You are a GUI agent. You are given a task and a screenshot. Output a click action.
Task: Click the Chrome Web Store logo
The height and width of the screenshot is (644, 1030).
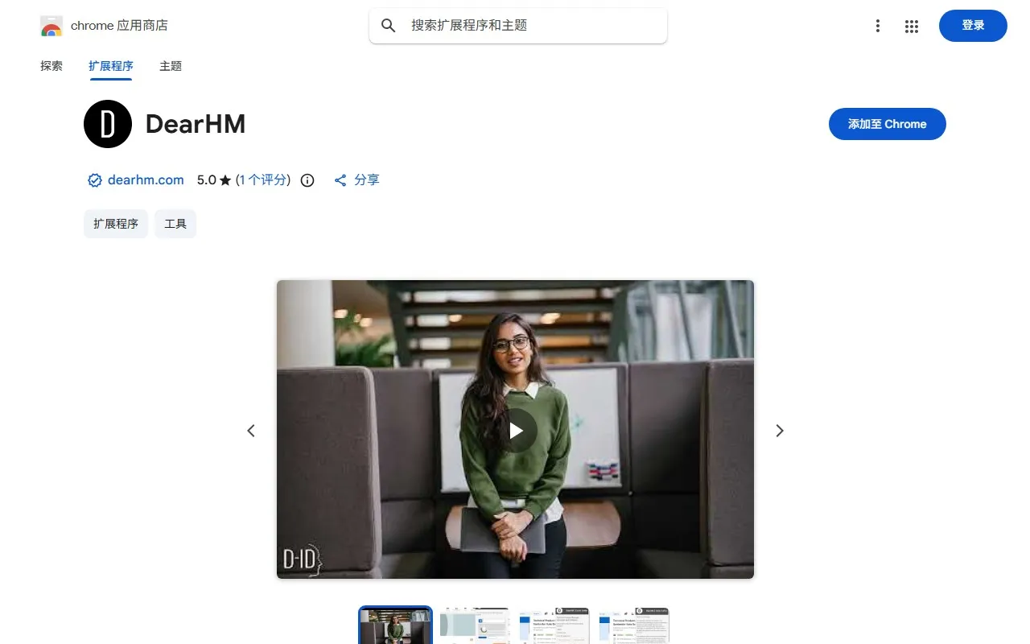click(51, 25)
